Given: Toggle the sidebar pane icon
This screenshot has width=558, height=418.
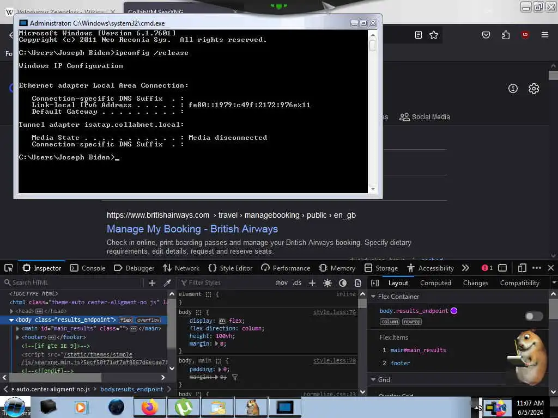Looking at the screenshot, I should 375,283.
